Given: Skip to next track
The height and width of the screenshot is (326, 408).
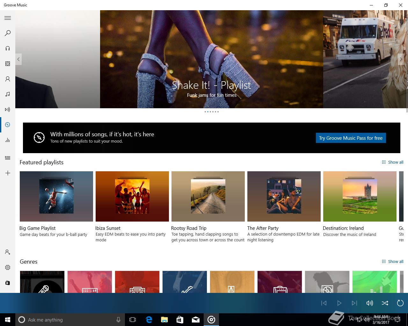Looking at the screenshot, I should tap(354, 303).
